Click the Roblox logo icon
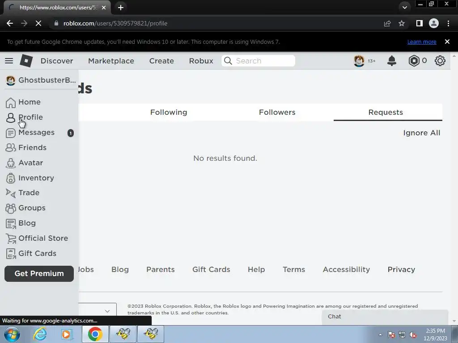This screenshot has height=343, width=458. 26,61
